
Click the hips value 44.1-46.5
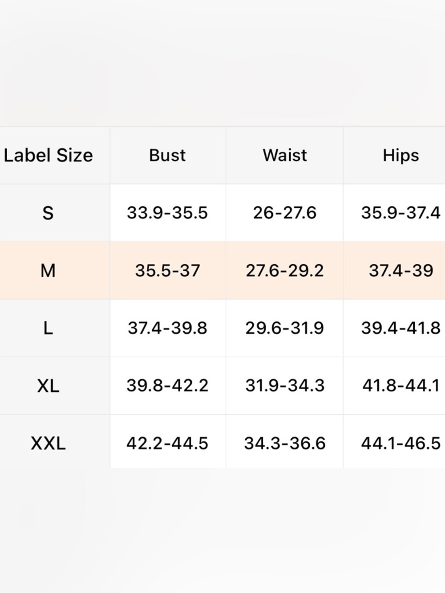point(401,444)
